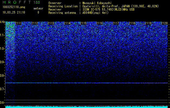
Task: Click the antenna value A504HB(yagi 4el)
Action: point(95,13)
